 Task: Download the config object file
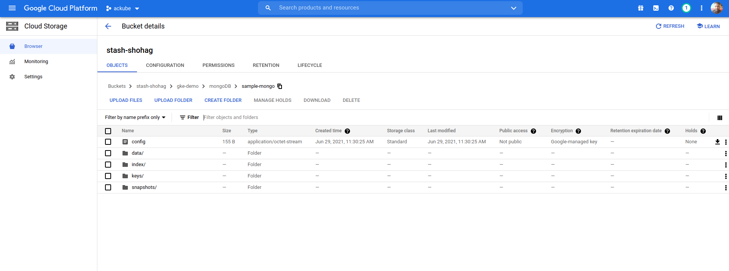point(717,142)
